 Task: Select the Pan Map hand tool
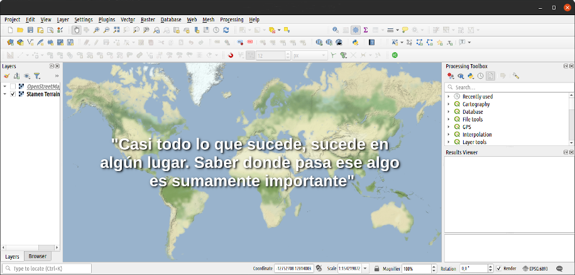pos(77,30)
